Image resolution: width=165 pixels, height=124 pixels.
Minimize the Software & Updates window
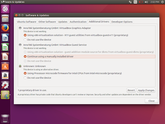point(19,15)
